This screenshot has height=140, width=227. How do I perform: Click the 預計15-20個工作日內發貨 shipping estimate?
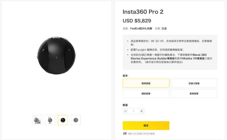[141, 134]
